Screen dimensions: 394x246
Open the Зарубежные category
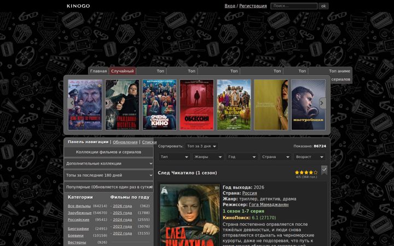(x=80, y=213)
